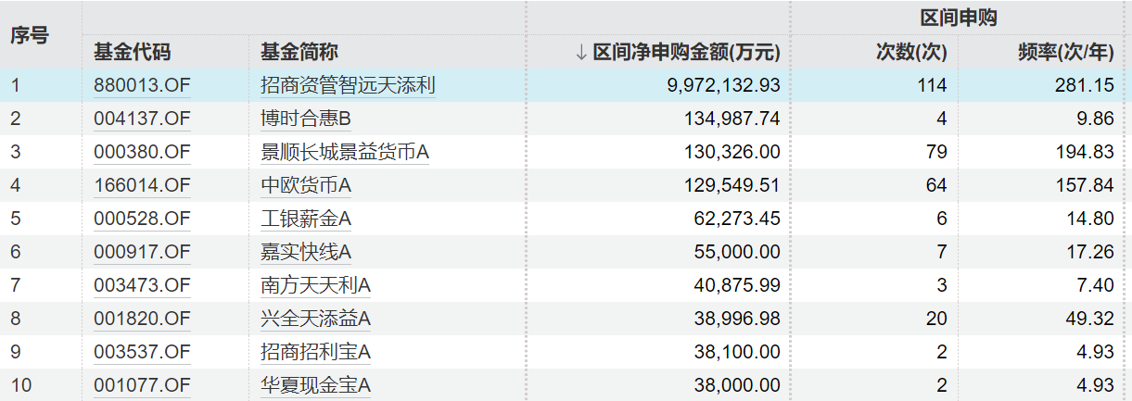Select frequency cell 49.32
The width and height of the screenshot is (1132, 401).
pyautogui.click(x=1091, y=319)
